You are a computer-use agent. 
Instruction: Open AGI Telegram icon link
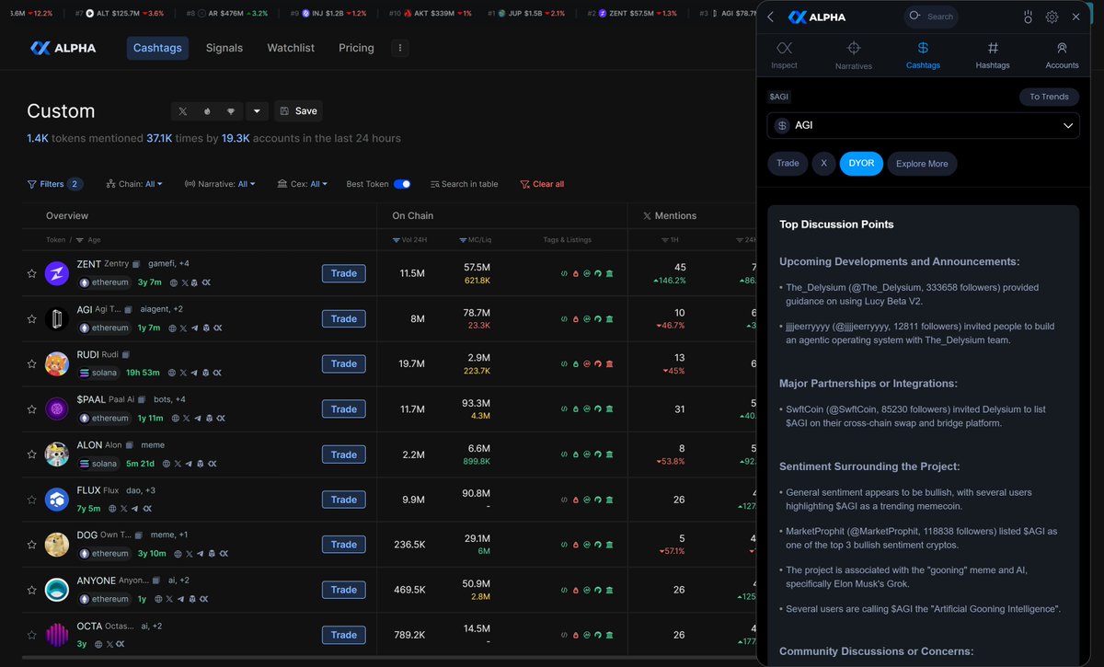(x=196, y=328)
